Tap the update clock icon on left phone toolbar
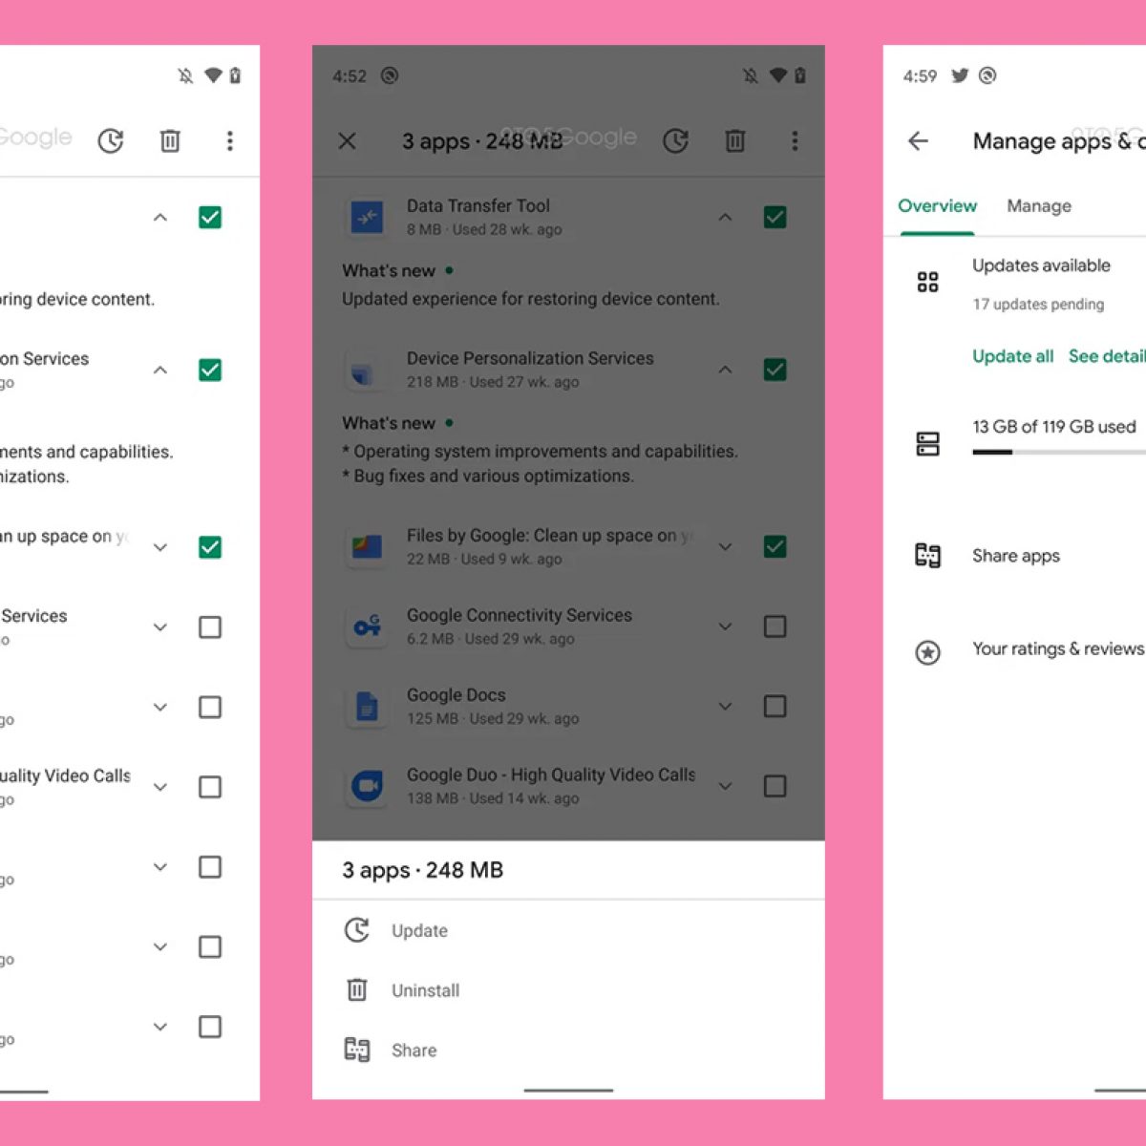 (111, 141)
